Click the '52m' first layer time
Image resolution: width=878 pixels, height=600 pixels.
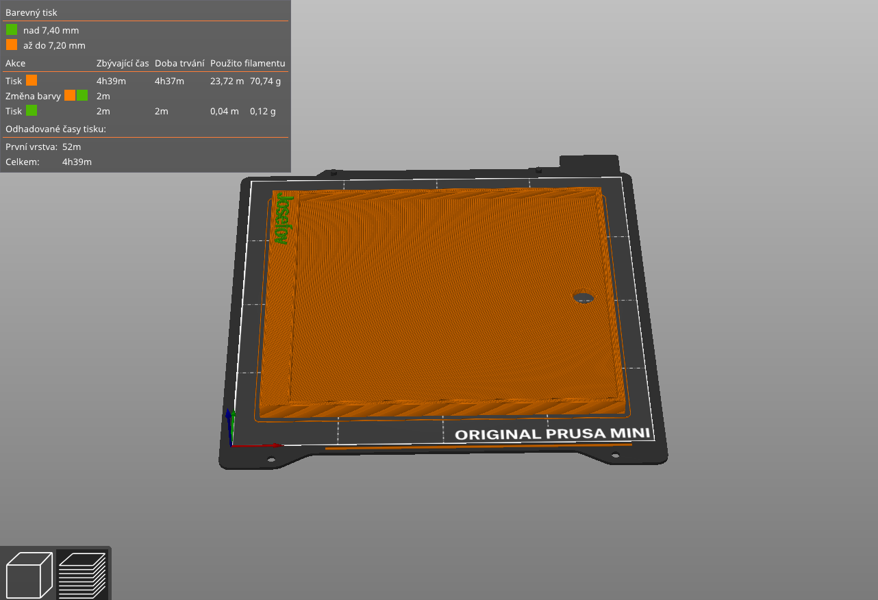[71, 147]
